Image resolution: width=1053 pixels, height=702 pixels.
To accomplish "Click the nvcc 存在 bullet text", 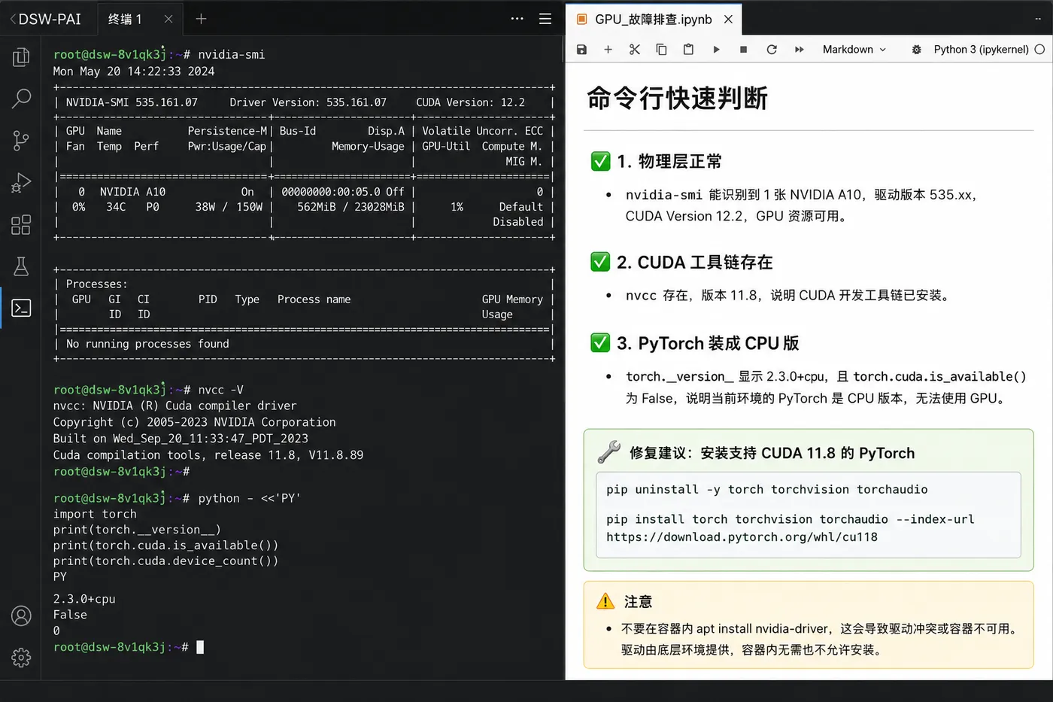I will coord(790,296).
